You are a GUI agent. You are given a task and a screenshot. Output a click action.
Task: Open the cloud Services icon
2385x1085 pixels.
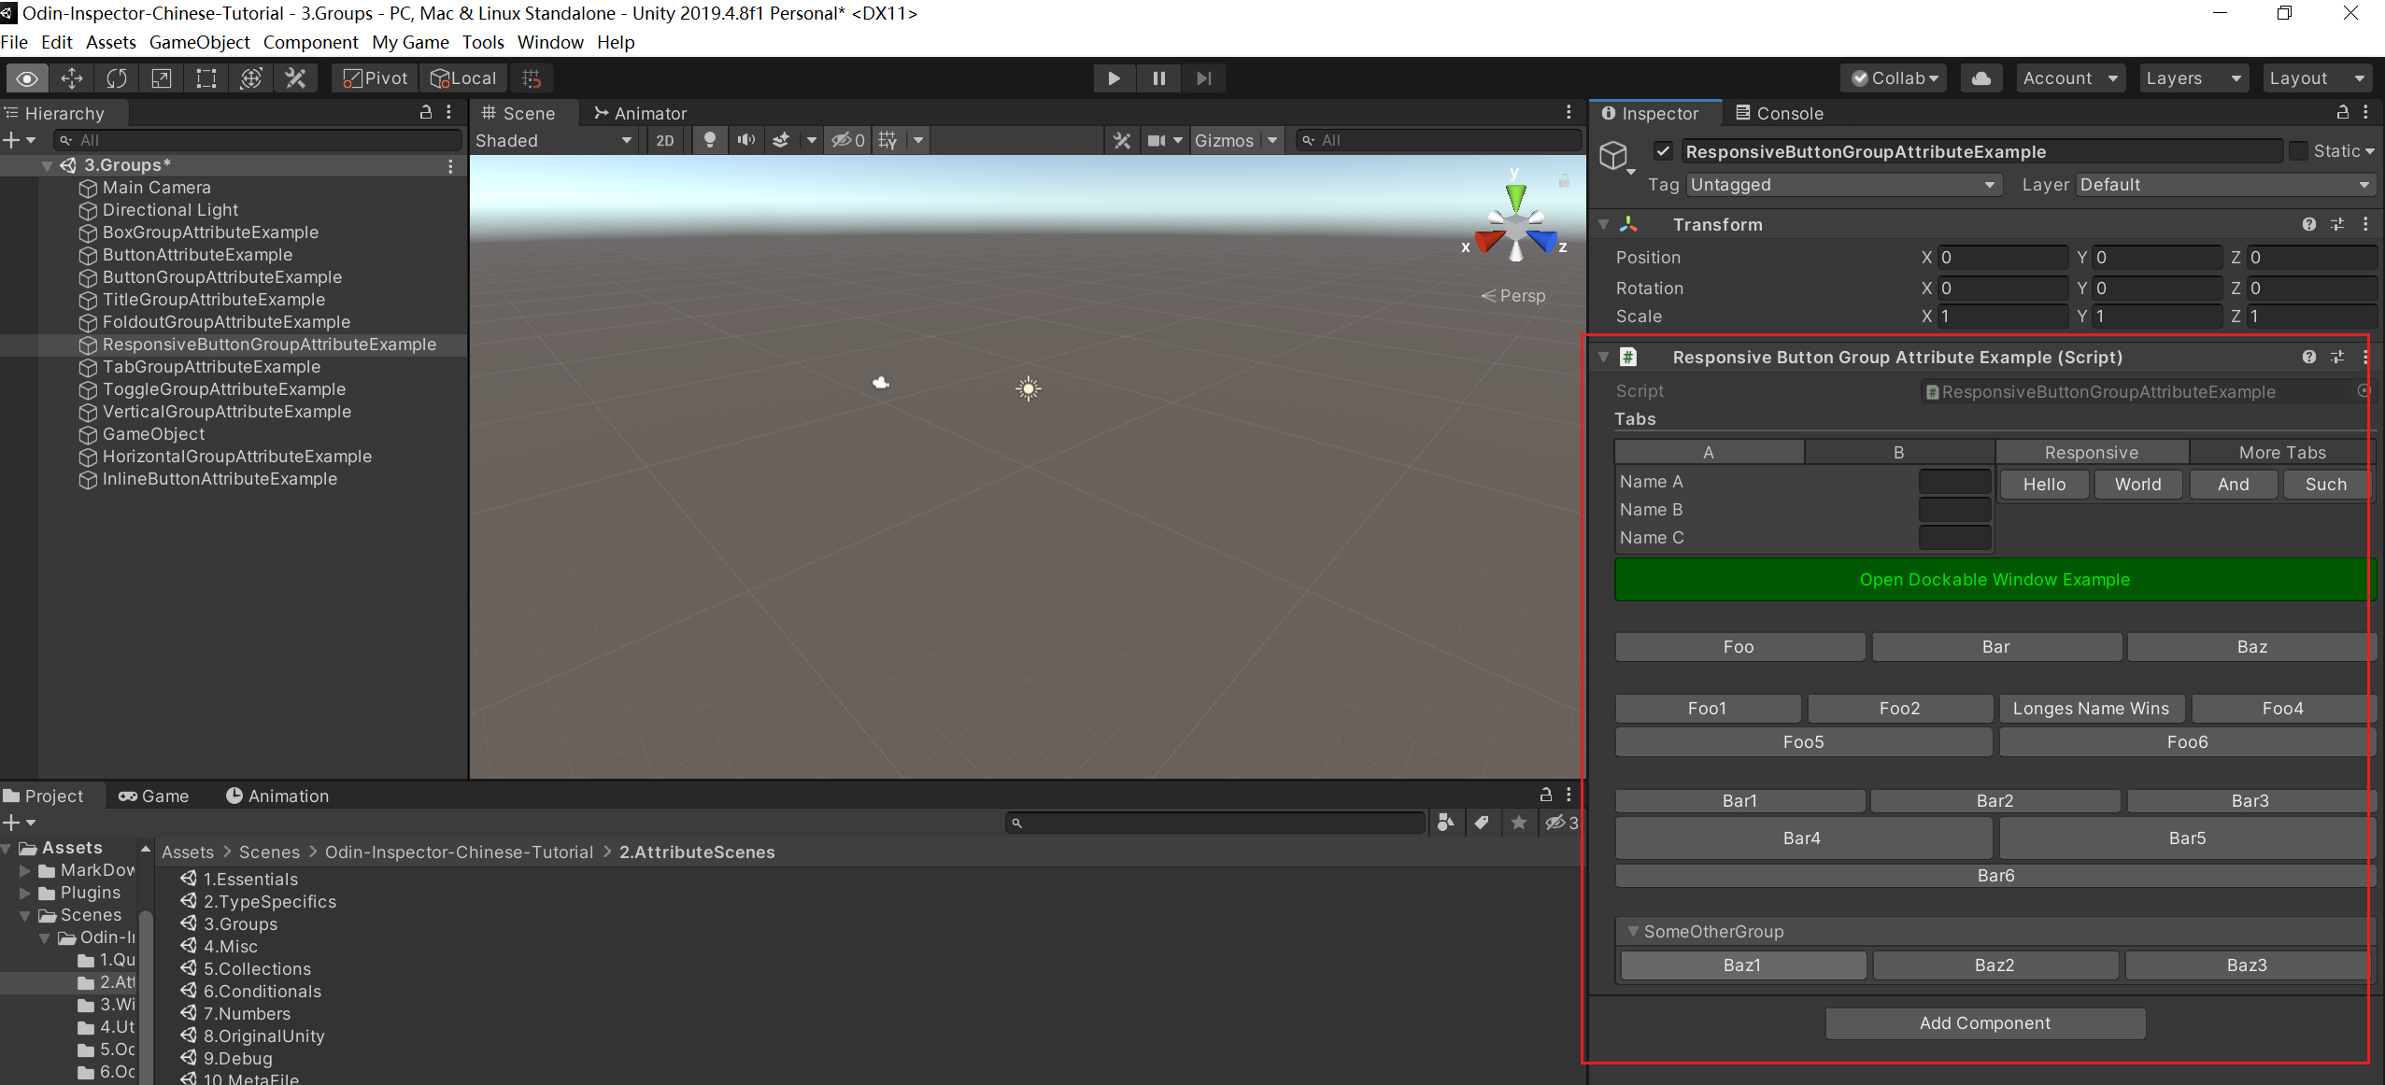tap(1981, 78)
